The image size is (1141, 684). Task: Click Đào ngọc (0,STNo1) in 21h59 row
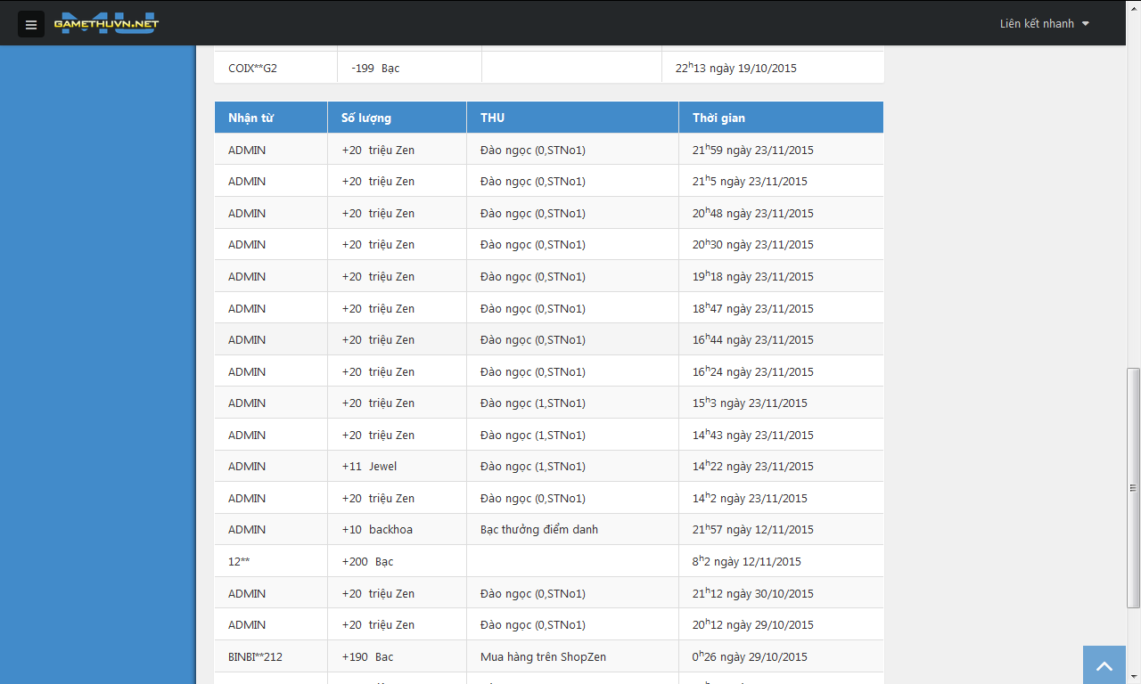533,150
